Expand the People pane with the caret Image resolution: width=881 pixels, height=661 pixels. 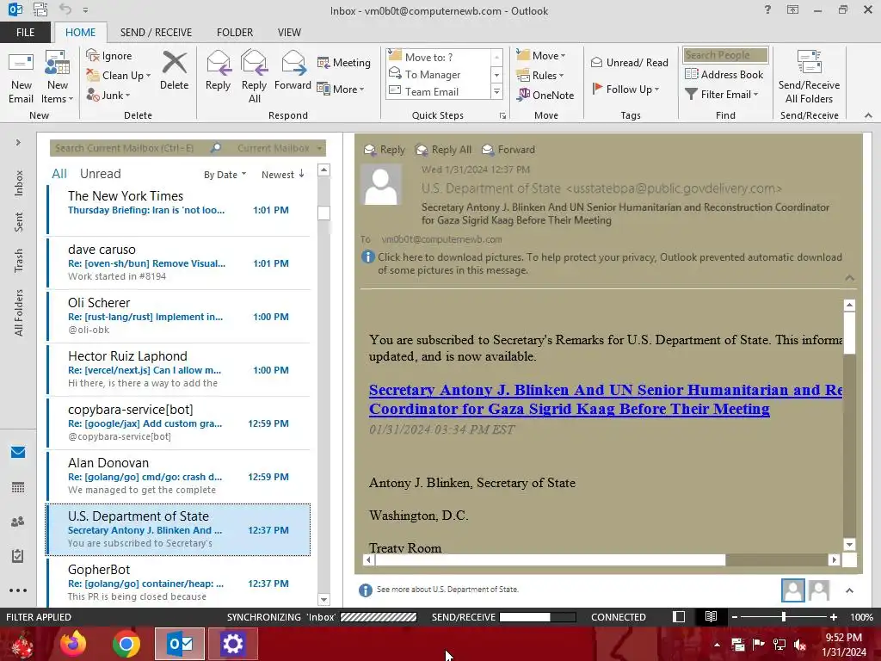(x=849, y=590)
